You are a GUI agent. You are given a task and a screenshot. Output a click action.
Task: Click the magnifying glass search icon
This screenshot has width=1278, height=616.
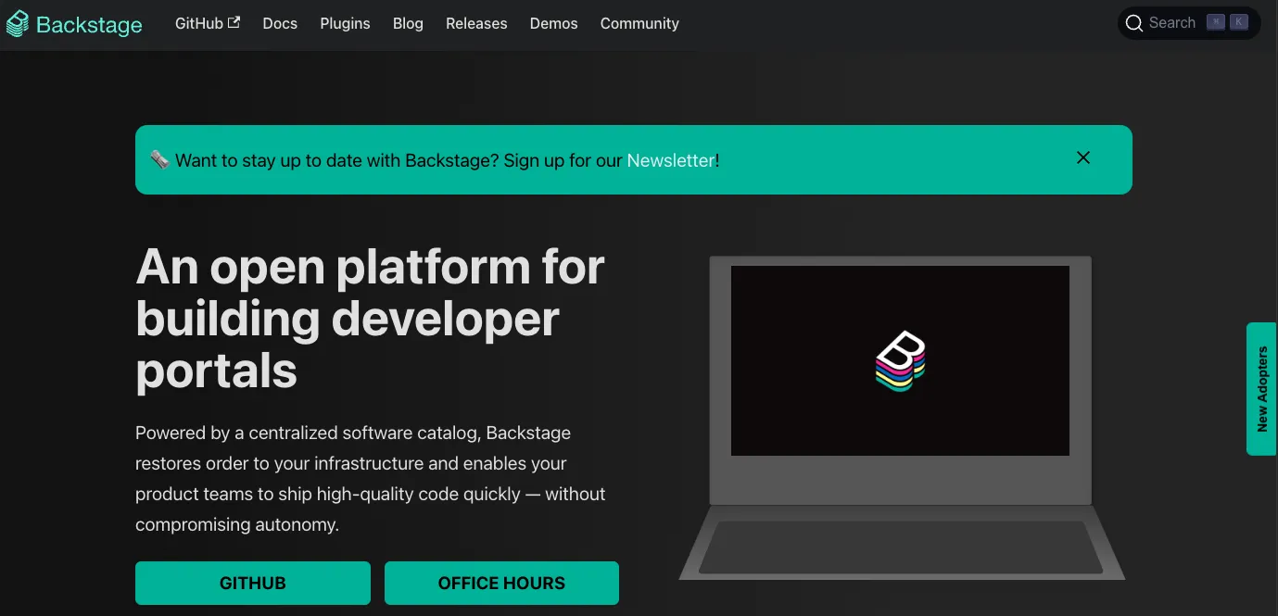[1133, 23]
